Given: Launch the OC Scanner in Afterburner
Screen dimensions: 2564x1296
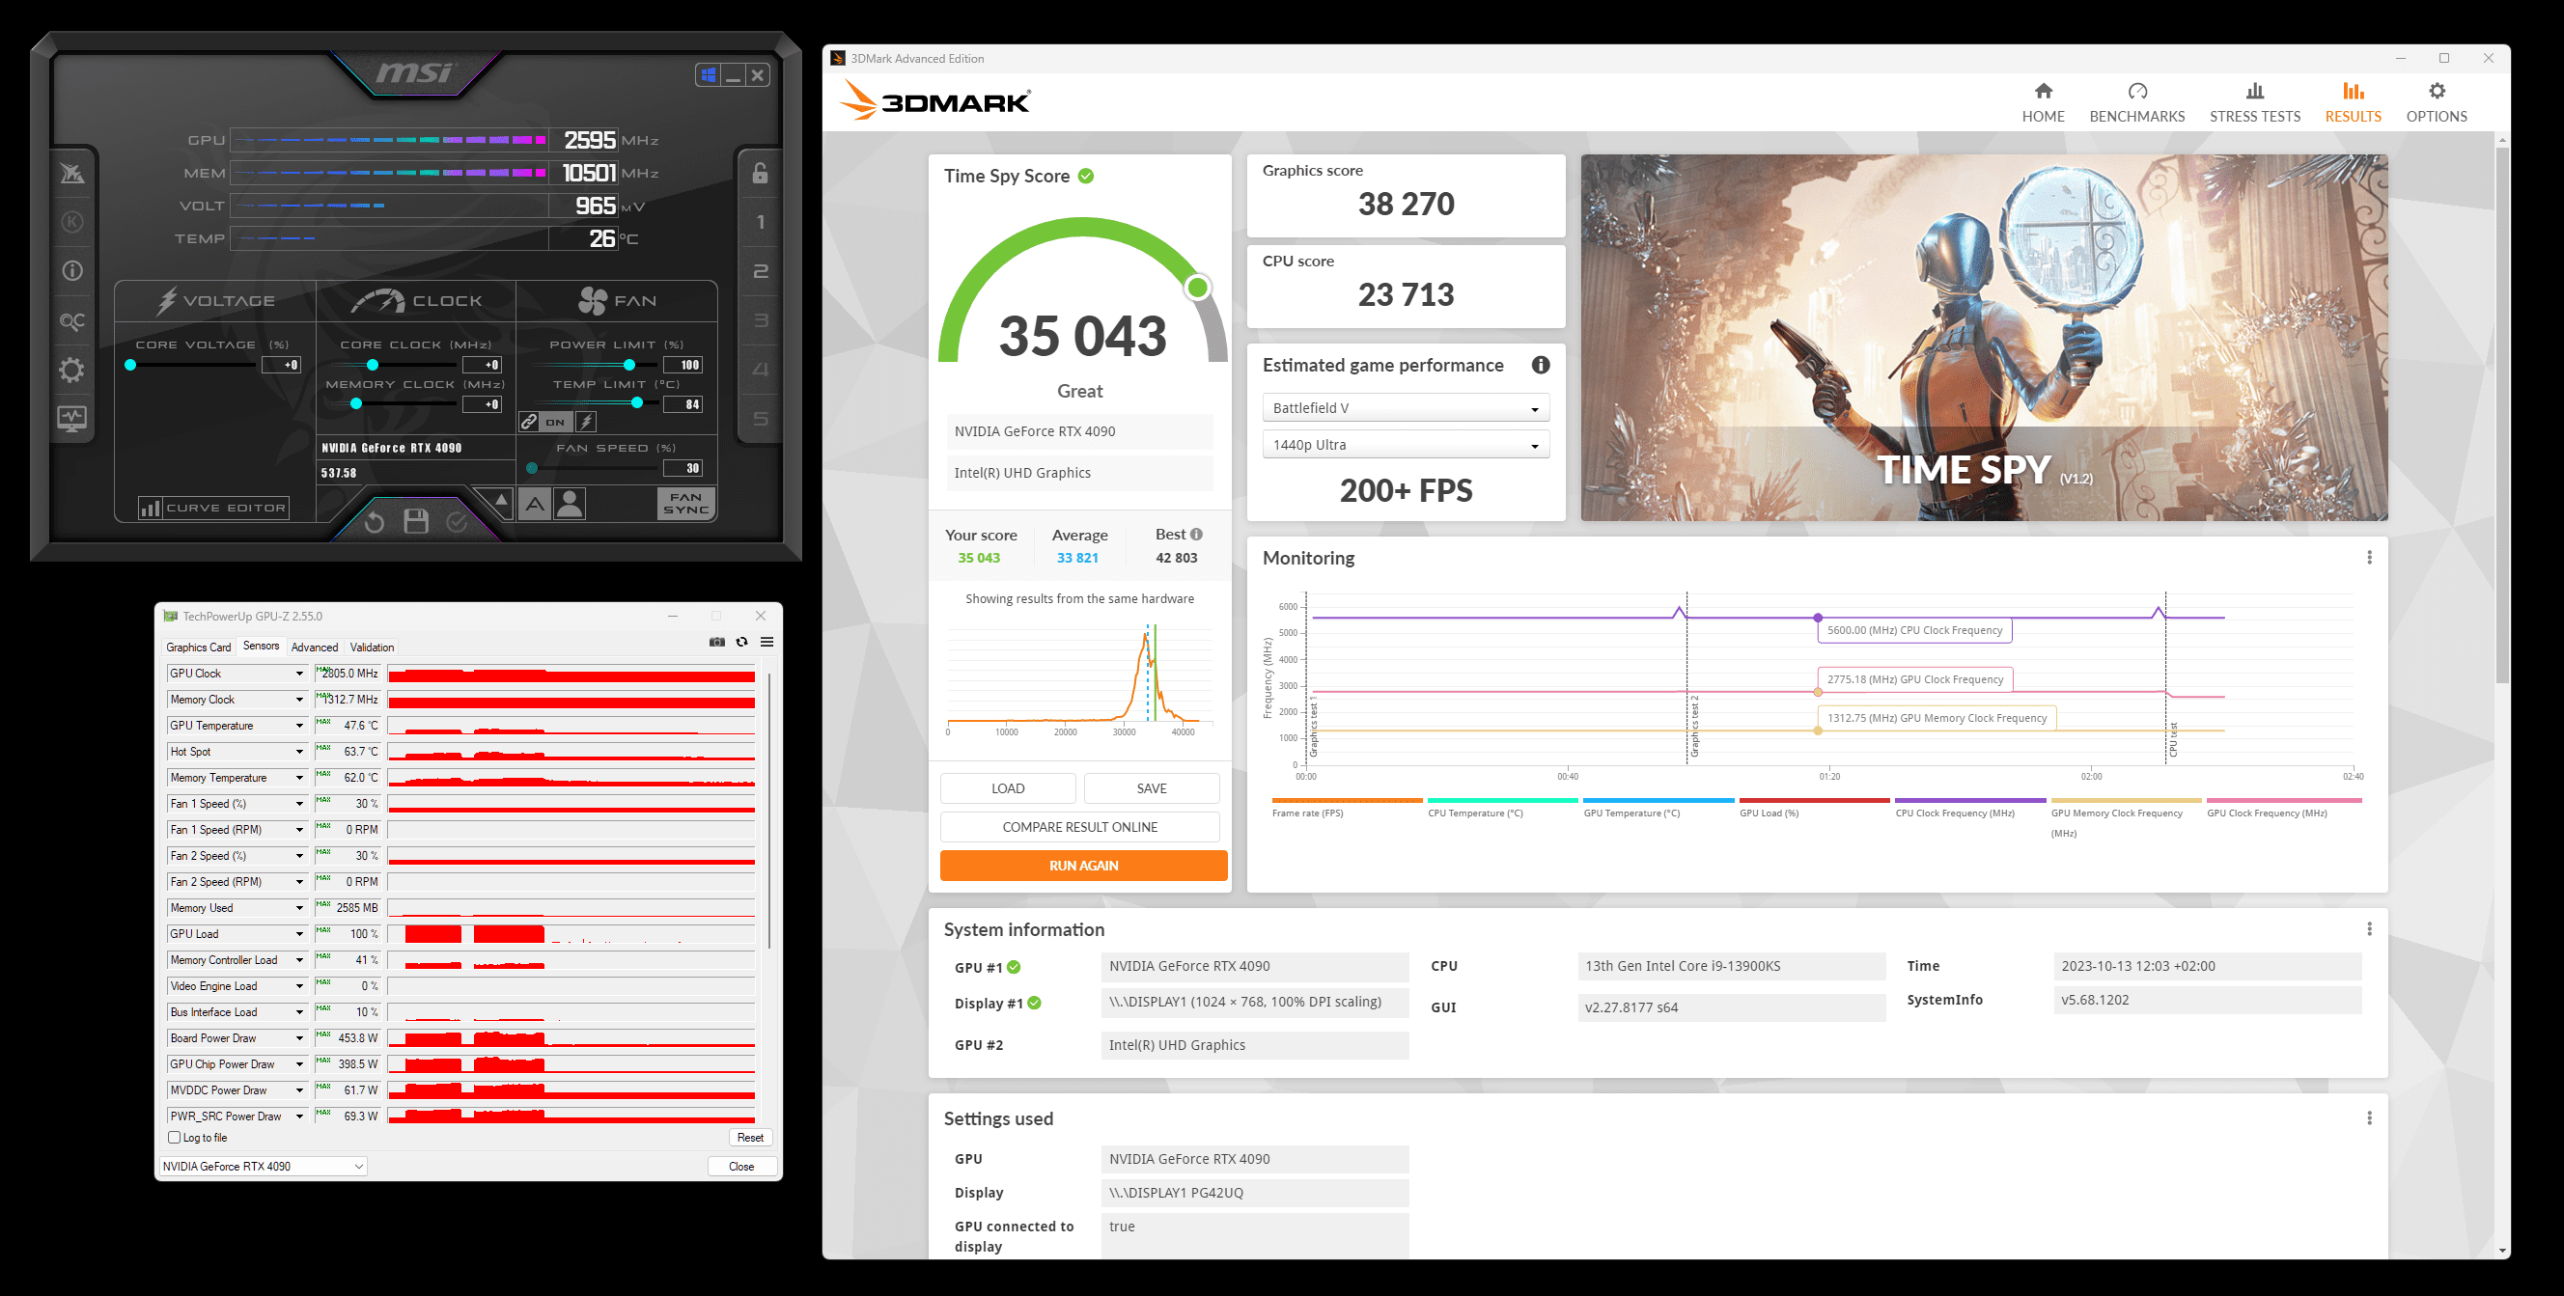Looking at the screenshot, I should point(71,320).
